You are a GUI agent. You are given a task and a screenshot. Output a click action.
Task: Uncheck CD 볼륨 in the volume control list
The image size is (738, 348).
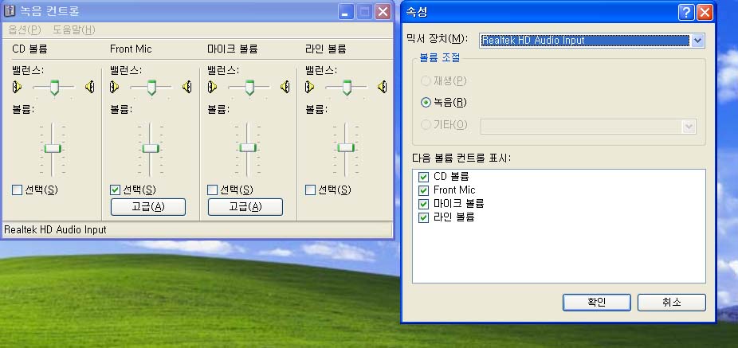[x=424, y=177]
